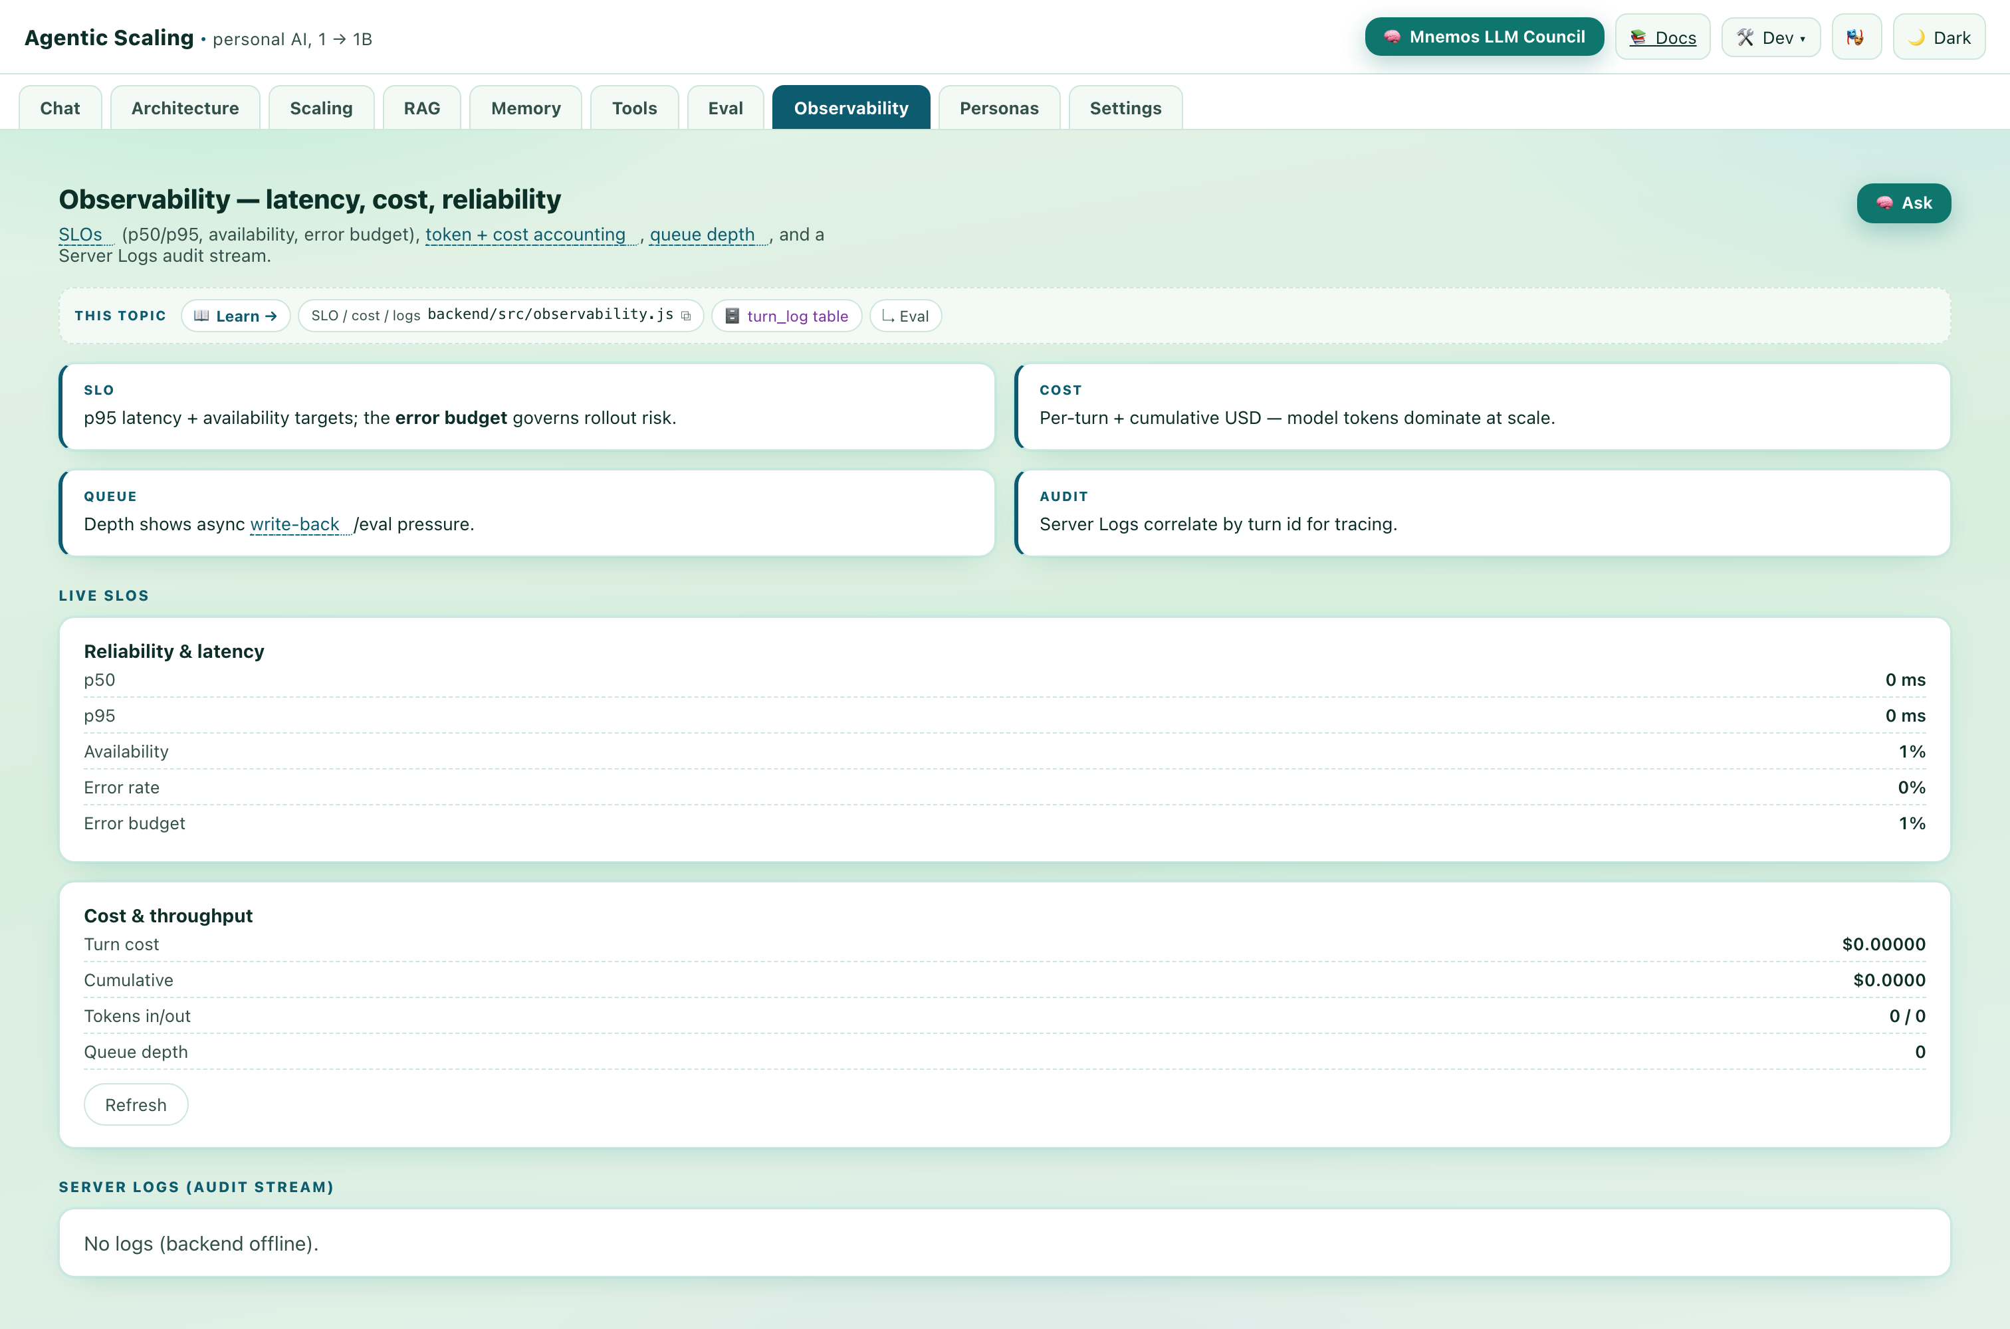This screenshot has width=2010, height=1329.
Task: Go to the Settings tab
Action: (1125, 108)
